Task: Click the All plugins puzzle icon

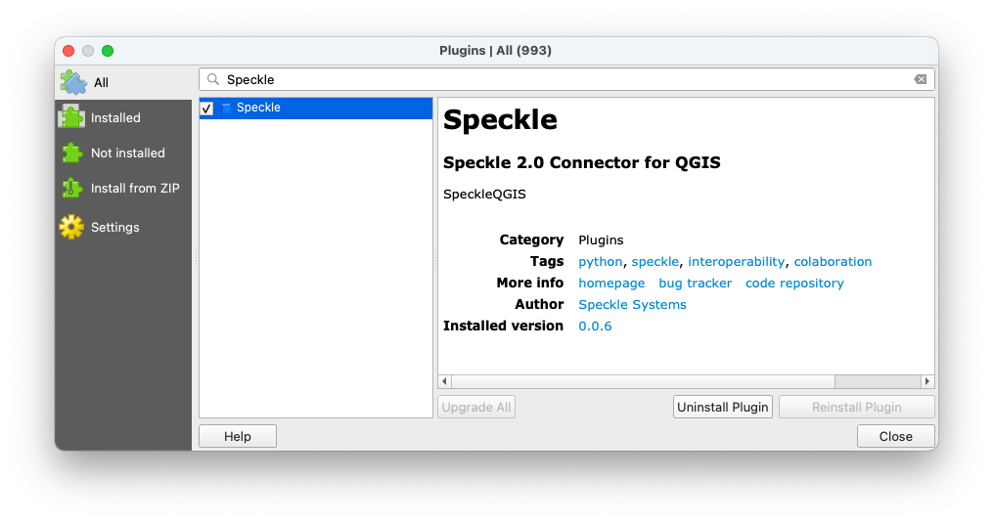Action: click(73, 82)
